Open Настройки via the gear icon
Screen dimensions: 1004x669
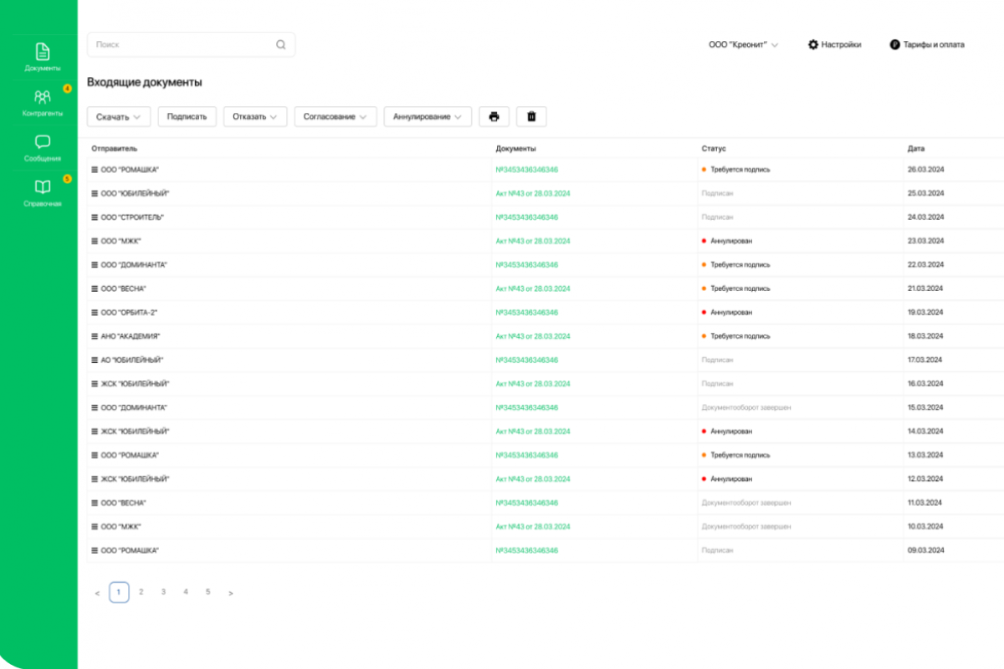812,45
